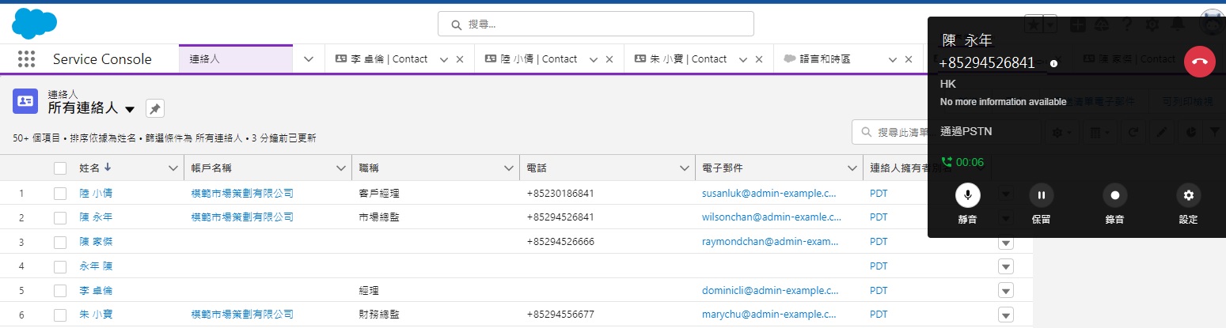
Task: End the call with red hang-up button
Action: [x=1200, y=62]
